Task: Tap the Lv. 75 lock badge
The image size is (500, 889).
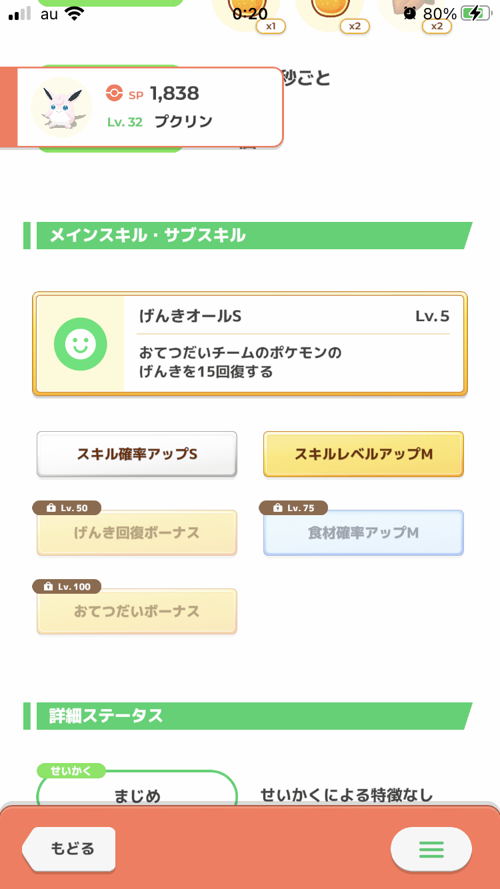Action: tap(293, 508)
